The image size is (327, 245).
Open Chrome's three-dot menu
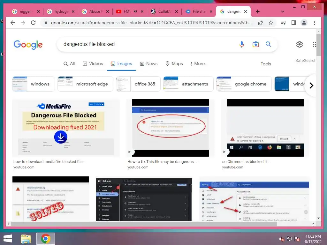tap(314, 23)
